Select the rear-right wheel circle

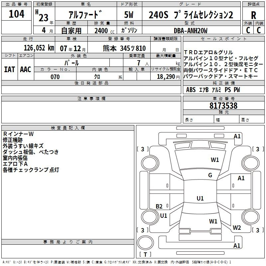250,217
